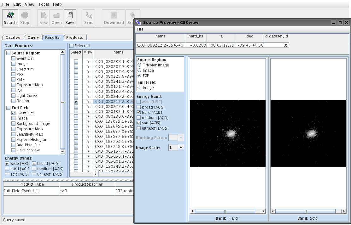
Task: Click the Open folder toolbar icon
Action: [x=56, y=18]
